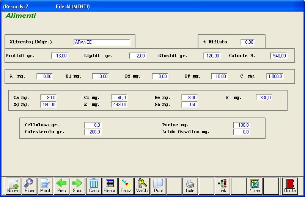The image size is (305, 197).
Task: Click the Na mg. field
Action: pos(190,105)
